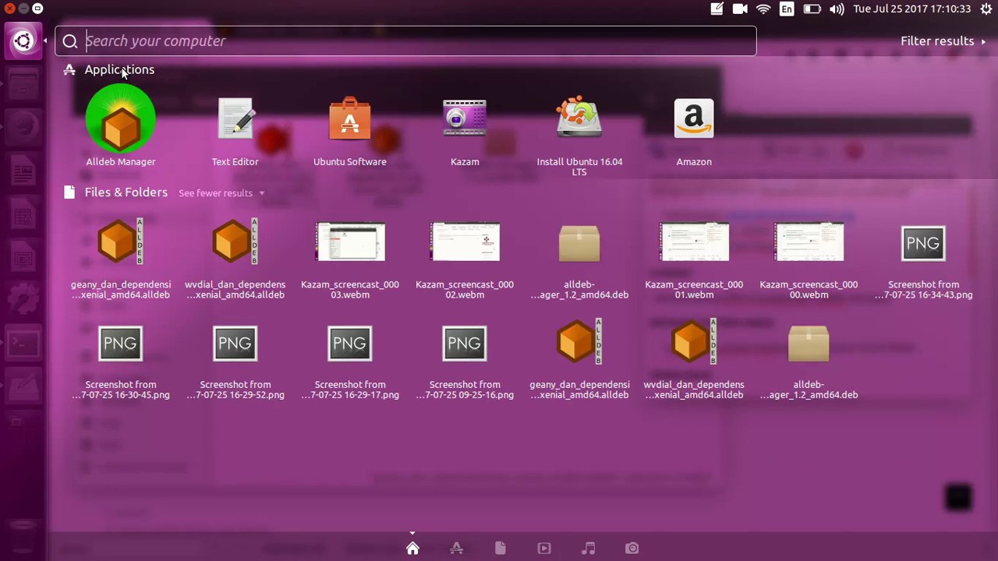This screenshot has width=998, height=561.
Task: Open the Kazam camera indicator in panel
Action: [740, 9]
